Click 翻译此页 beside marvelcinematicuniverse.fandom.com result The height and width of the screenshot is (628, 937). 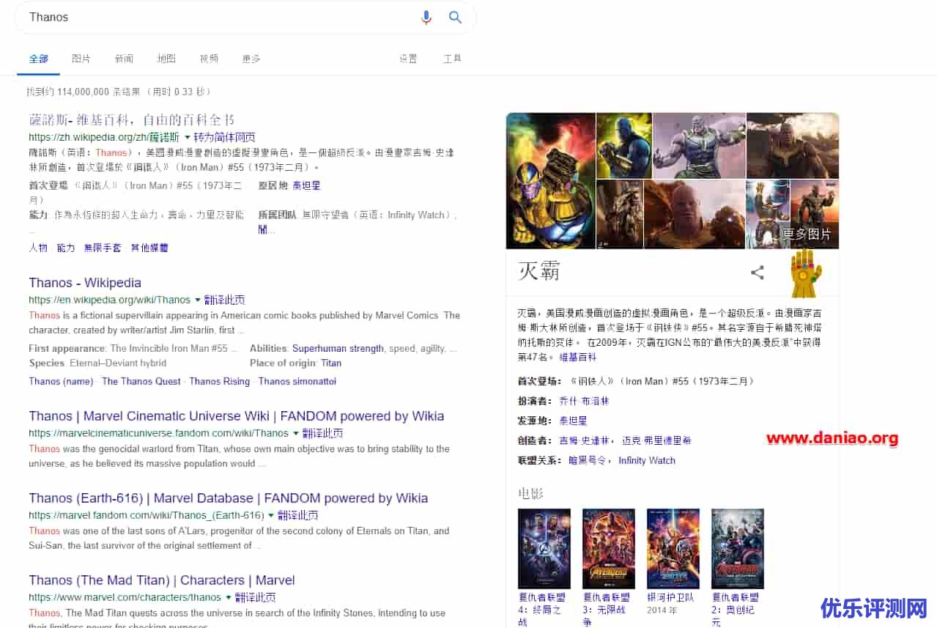[x=322, y=433]
